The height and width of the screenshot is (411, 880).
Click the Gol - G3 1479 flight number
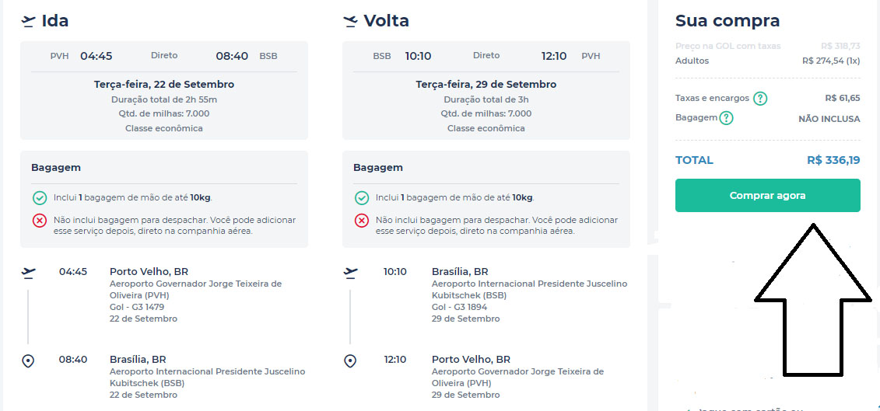coord(137,307)
